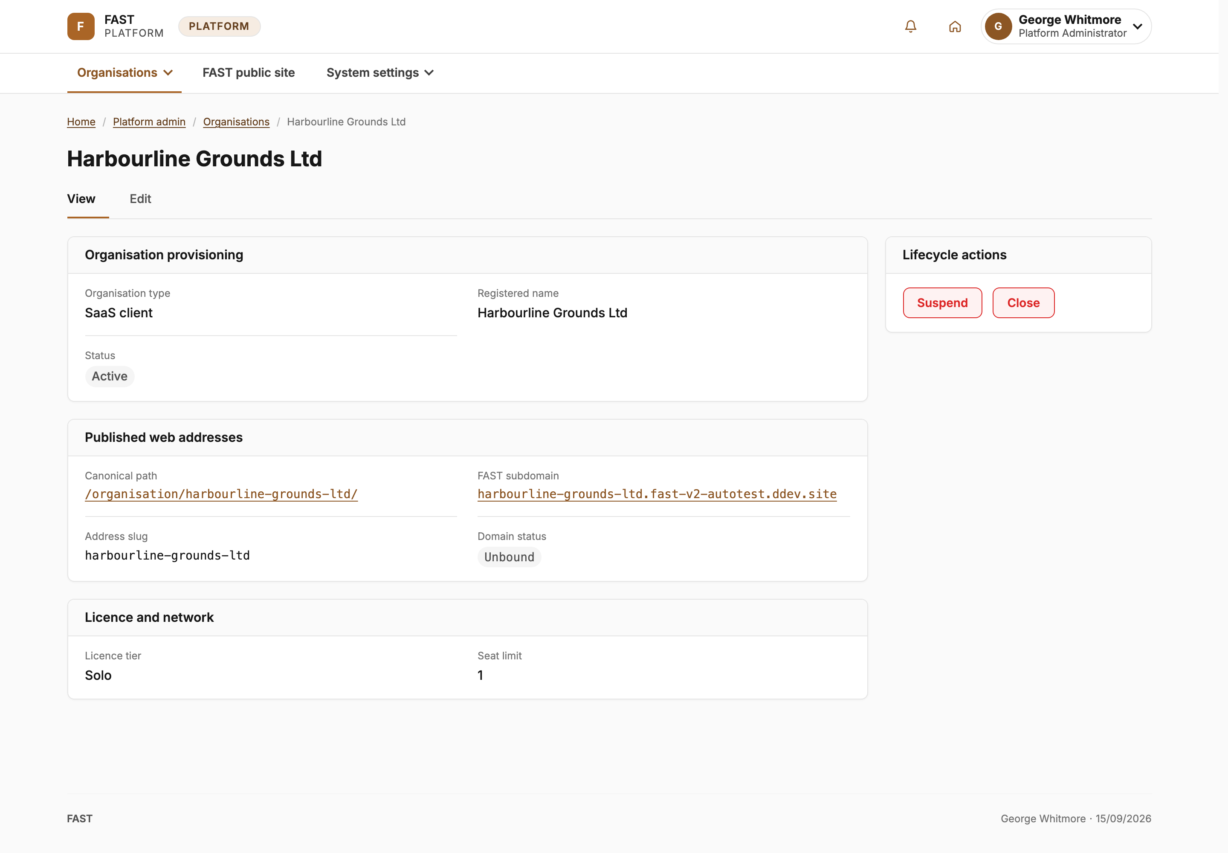Expand the System settings dropdown
Image resolution: width=1228 pixels, height=853 pixels.
pyautogui.click(x=380, y=73)
